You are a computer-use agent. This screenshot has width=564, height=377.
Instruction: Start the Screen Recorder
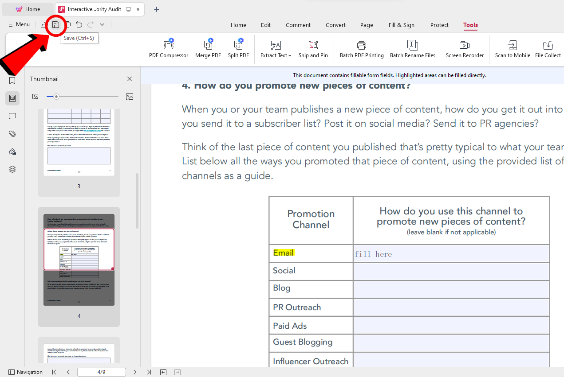(x=464, y=48)
